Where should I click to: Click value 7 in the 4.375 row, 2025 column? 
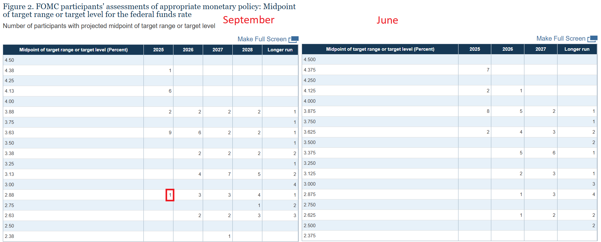(488, 70)
